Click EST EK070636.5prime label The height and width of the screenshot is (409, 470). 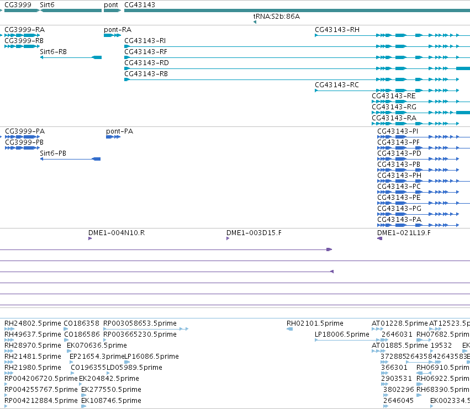coord(97,346)
